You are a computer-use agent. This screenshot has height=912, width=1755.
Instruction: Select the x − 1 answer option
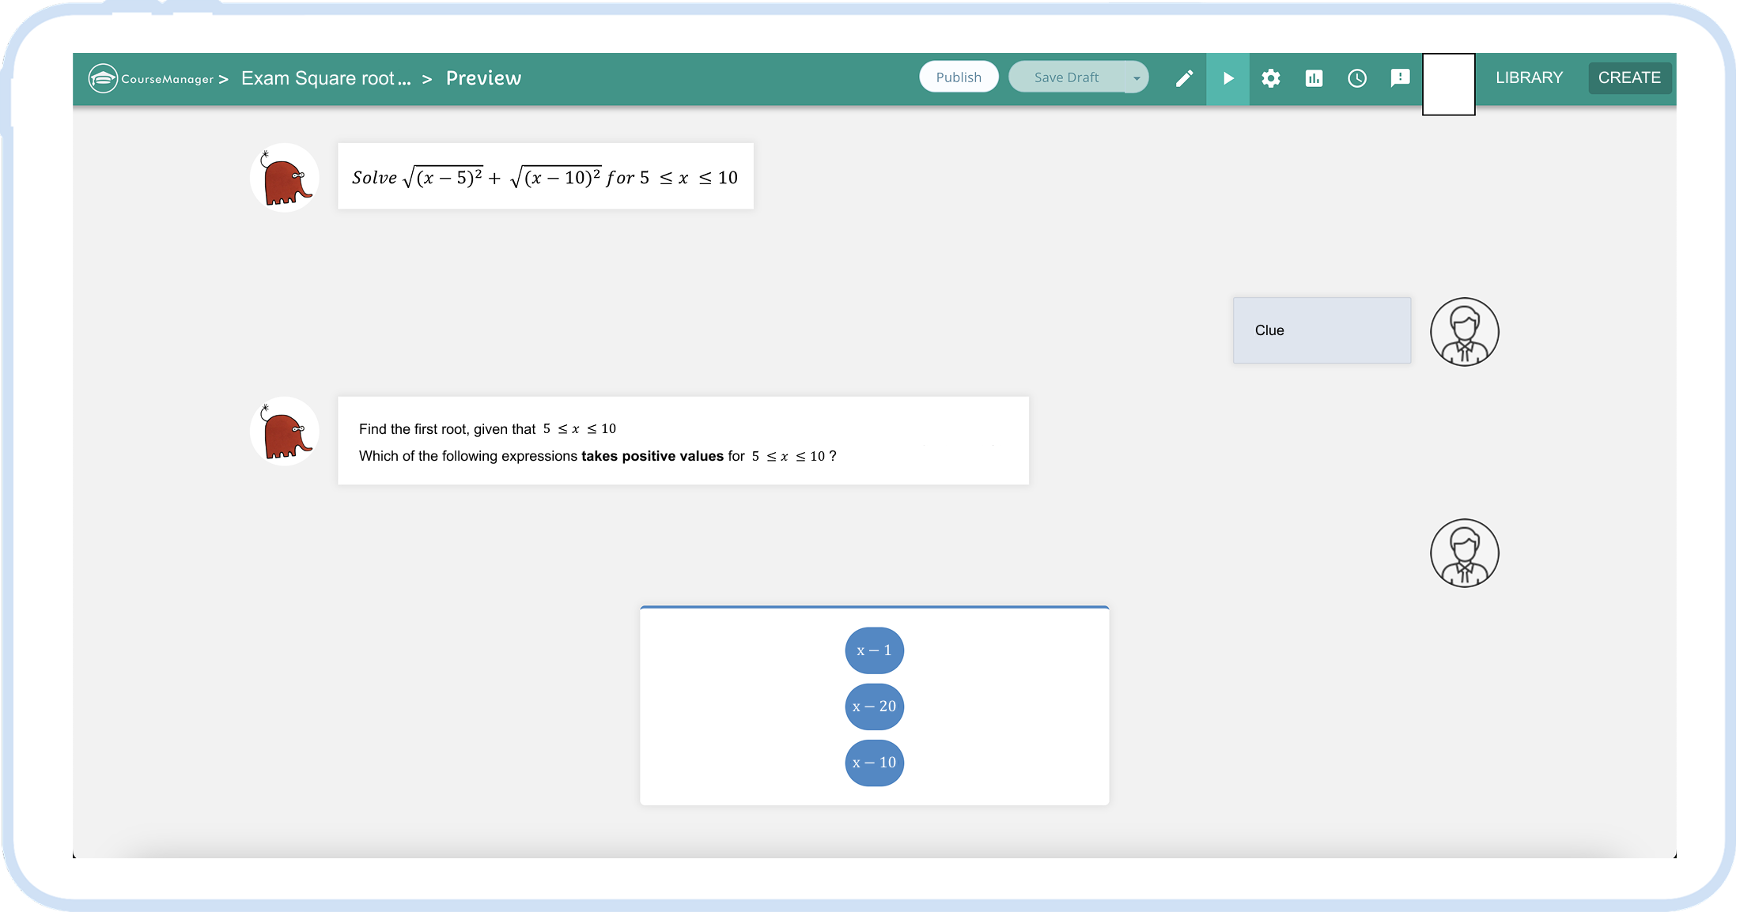[874, 650]
